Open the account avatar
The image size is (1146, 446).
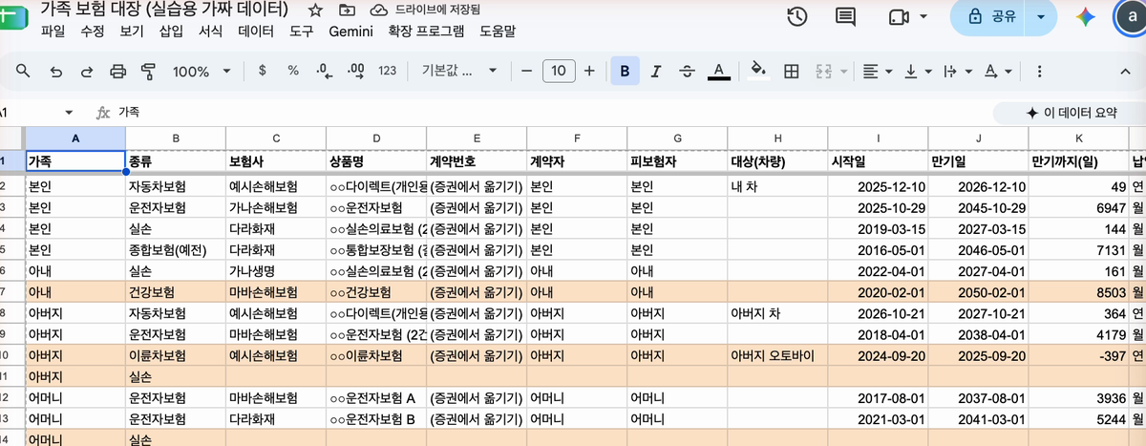pyautogui.click(x=1132, y=17)
